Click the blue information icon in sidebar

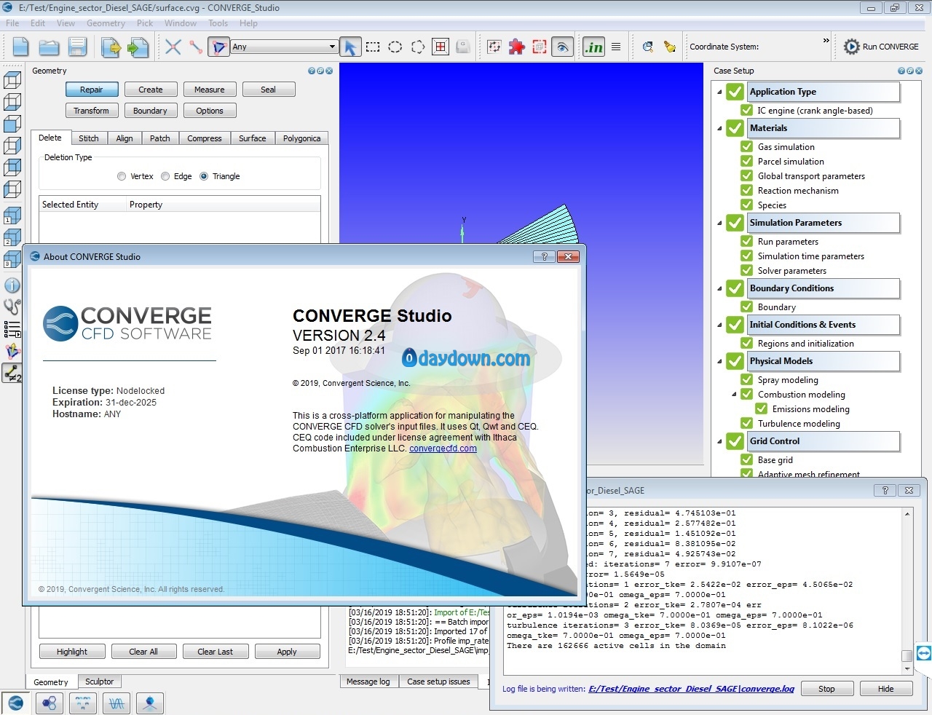(12, 285)
